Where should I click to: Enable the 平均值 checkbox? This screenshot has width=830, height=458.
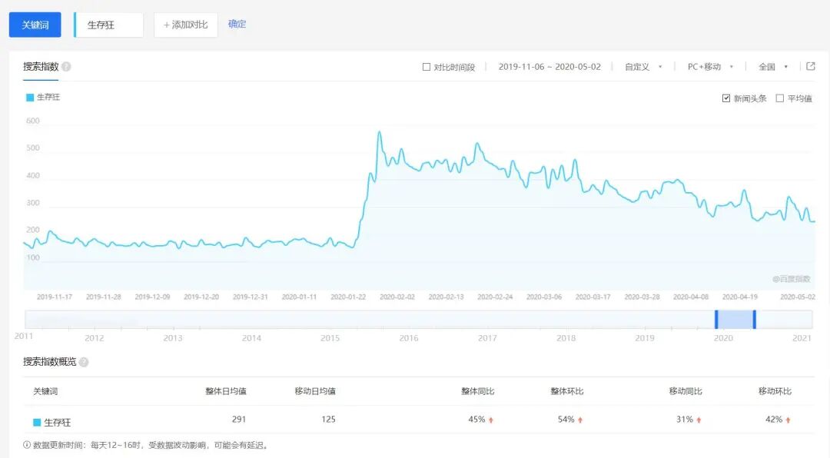click(x=779, y=98)
